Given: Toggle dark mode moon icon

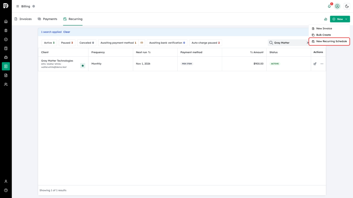Looking at the screenshot, I should 347,6.
